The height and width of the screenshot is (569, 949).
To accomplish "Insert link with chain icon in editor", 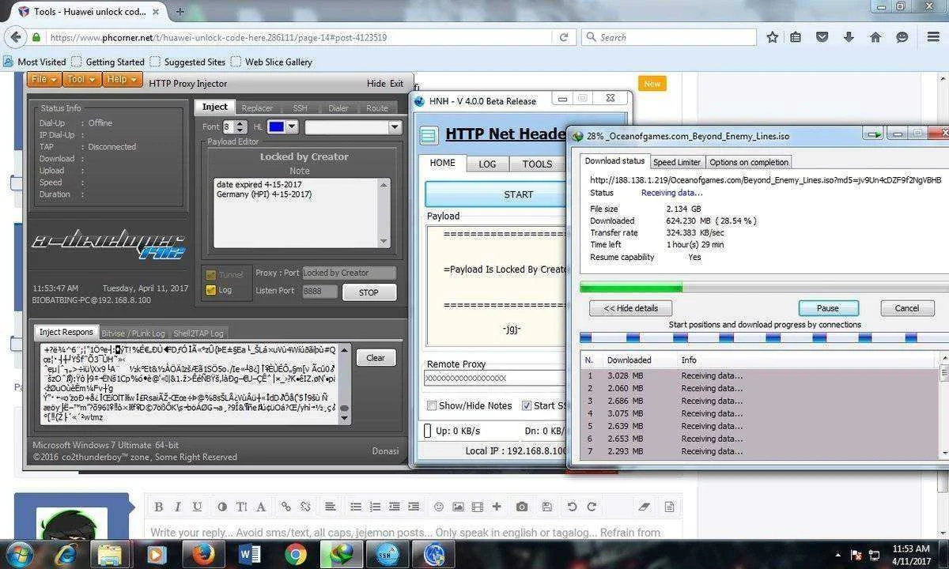I will click(x=286, y=507).
